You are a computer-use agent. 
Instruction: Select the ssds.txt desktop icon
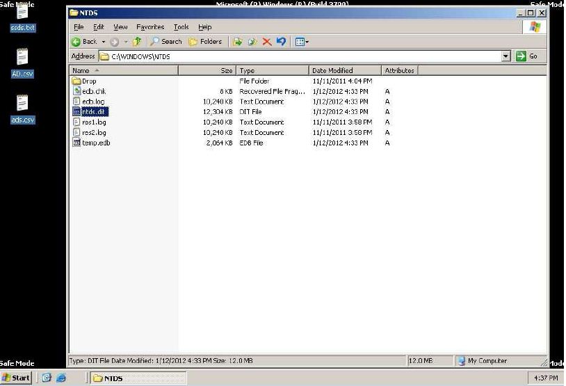pos(23,19)
